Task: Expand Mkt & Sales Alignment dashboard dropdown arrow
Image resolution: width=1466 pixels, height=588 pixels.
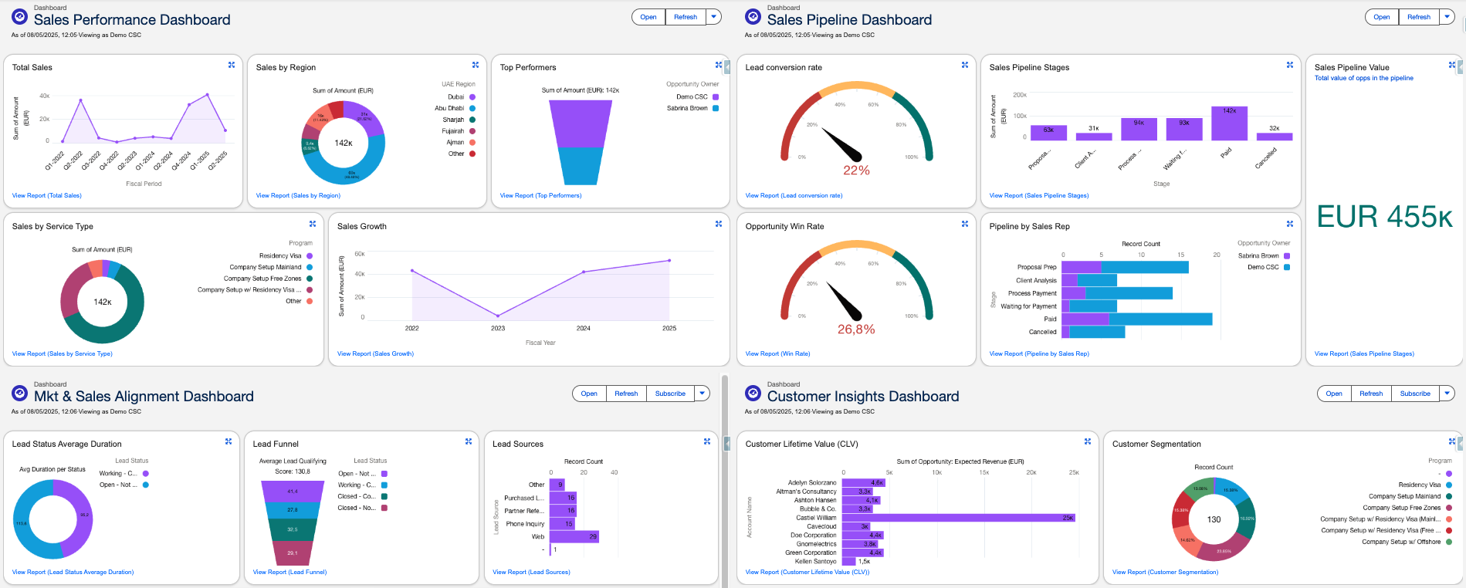Action: coord(703,394)
